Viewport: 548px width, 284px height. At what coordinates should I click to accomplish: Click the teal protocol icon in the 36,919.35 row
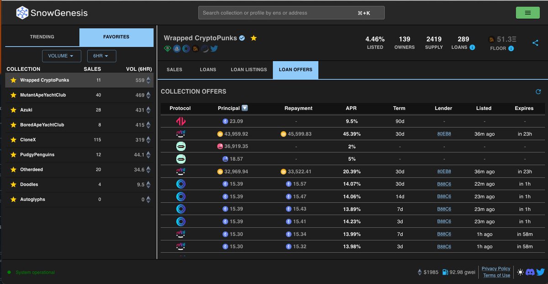[180, 147]
